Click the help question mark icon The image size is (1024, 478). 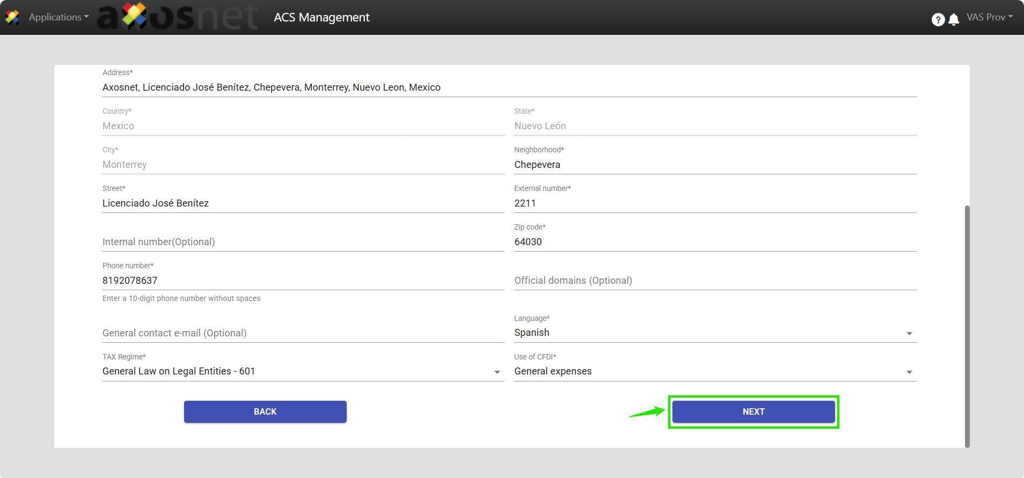click(x=938, y=20)
